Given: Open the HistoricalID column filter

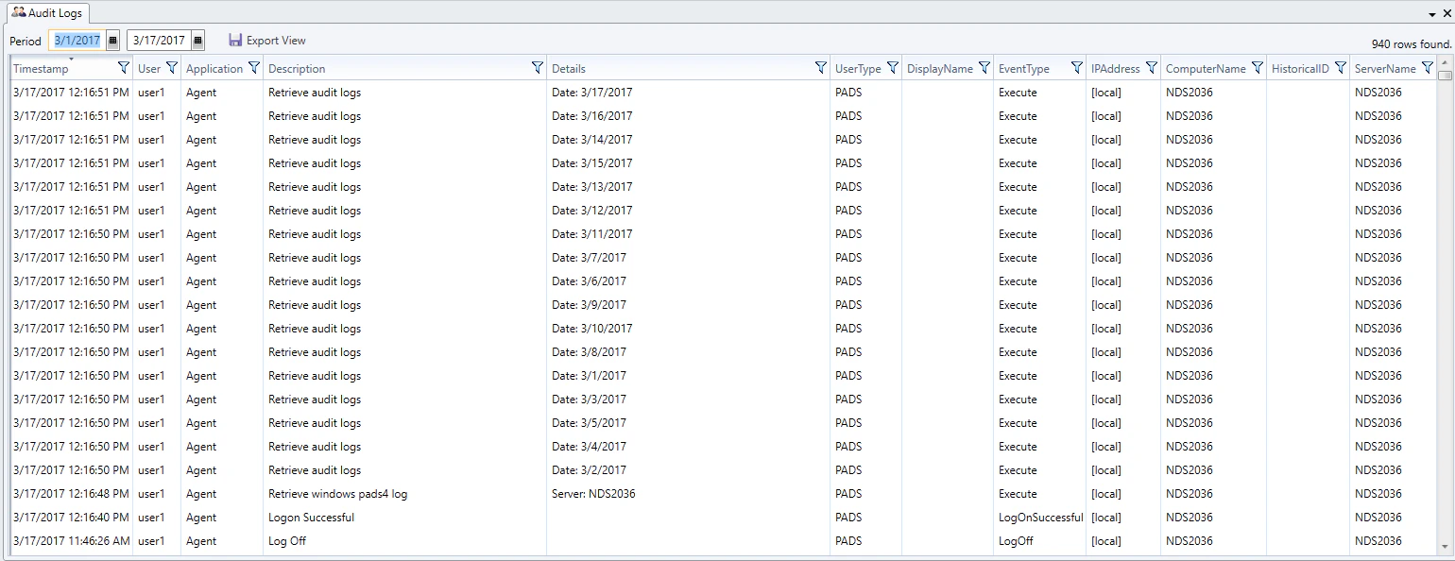Looking at the screenshot, I should 1343,67.
